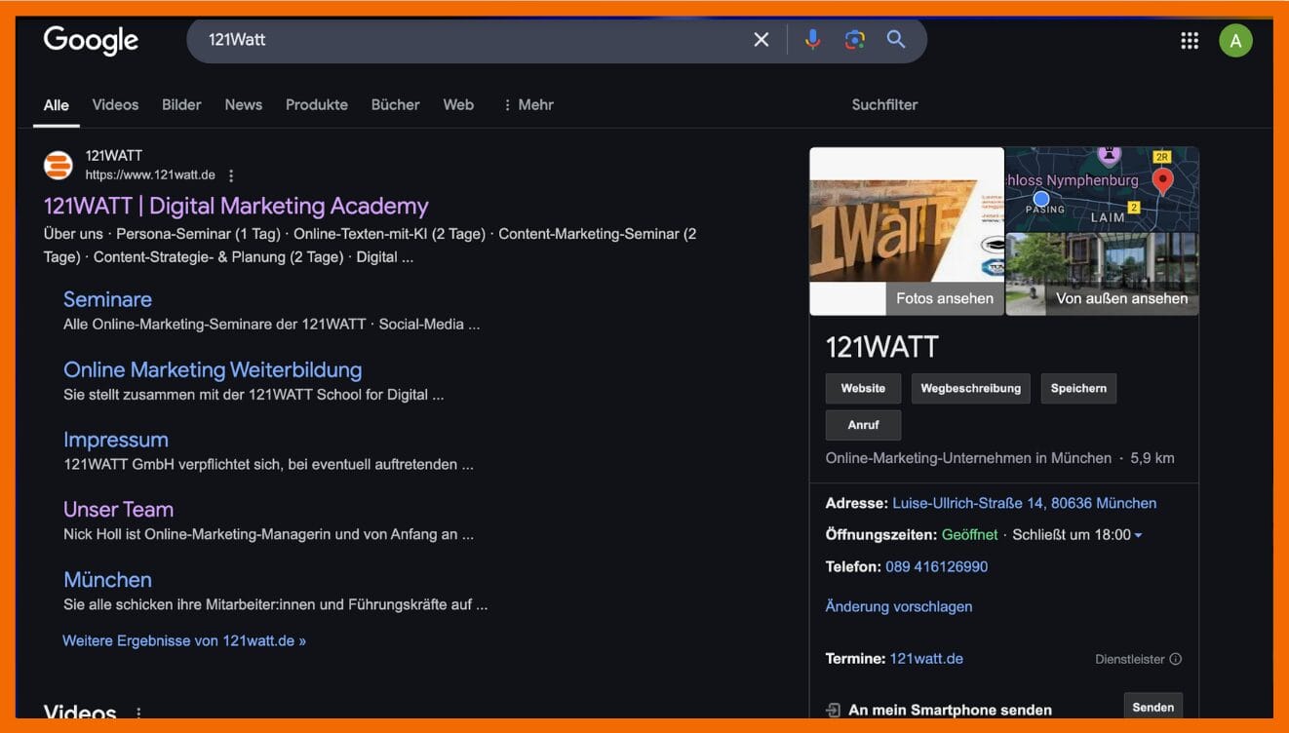Switch to the News tab

[x=243, y=104]
